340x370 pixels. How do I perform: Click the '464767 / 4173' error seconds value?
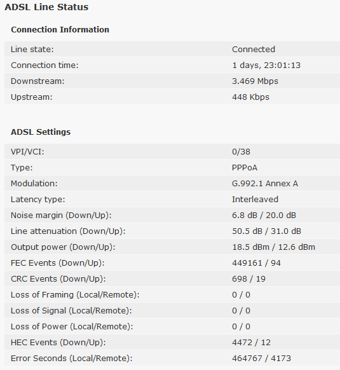tap(261, 359)
